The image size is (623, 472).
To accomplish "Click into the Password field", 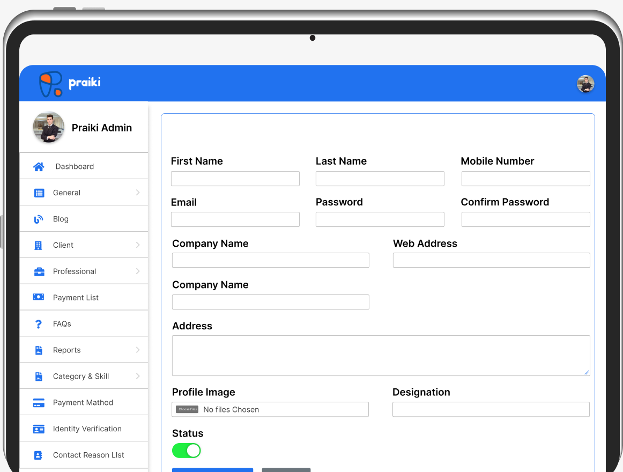I will tap(380, 219).
